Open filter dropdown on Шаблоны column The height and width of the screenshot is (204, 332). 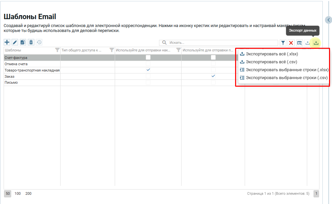(57, 50)
